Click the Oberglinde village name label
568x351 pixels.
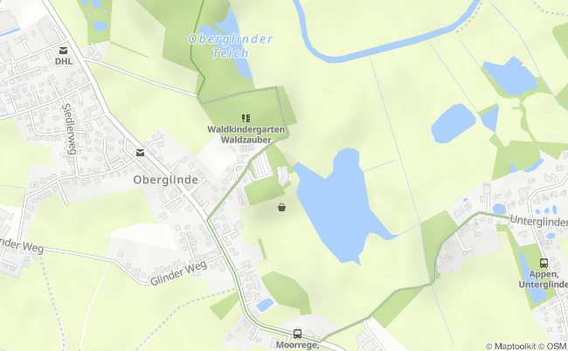point(165,180)
